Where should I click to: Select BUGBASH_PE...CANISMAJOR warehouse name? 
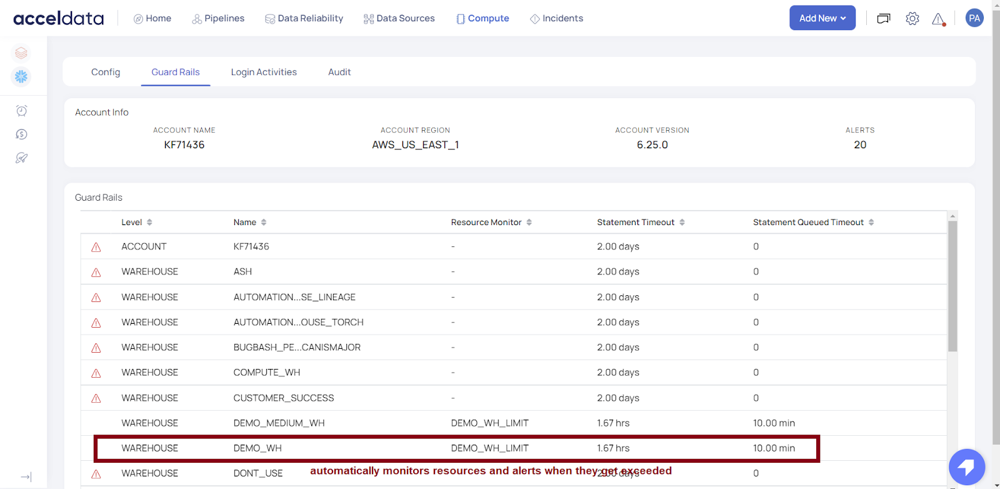(x=297, y=347)
